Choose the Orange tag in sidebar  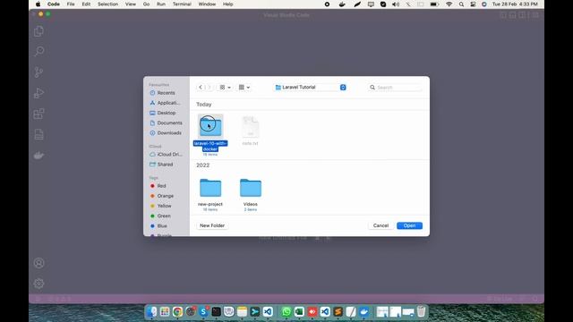click(162, 196)
